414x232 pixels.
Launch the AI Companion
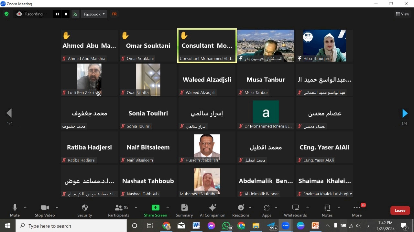coord(212,210)
